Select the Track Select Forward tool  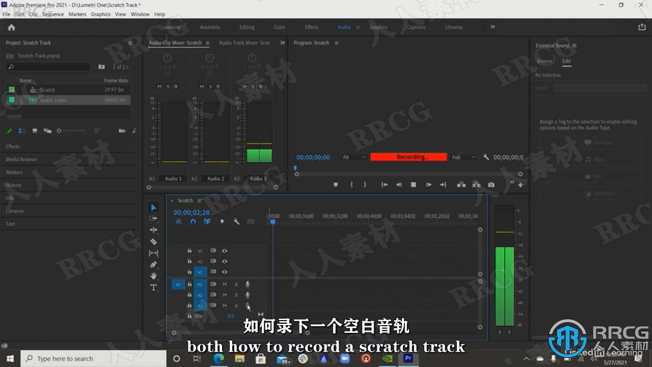(153, 218)
